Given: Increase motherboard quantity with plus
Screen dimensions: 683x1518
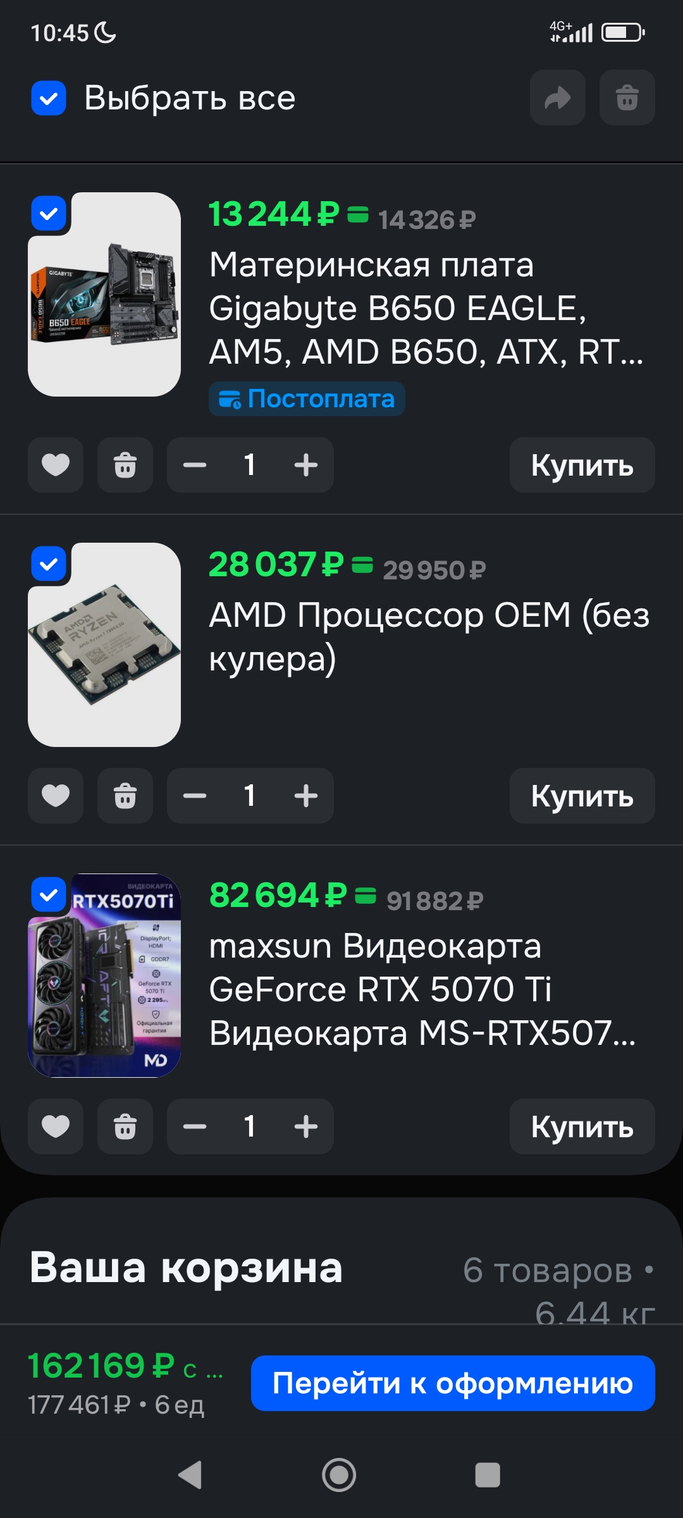Looking at the screenshot, I should 306,465.
